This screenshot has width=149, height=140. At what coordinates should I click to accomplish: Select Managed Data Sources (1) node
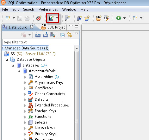(x=27, y=48)
